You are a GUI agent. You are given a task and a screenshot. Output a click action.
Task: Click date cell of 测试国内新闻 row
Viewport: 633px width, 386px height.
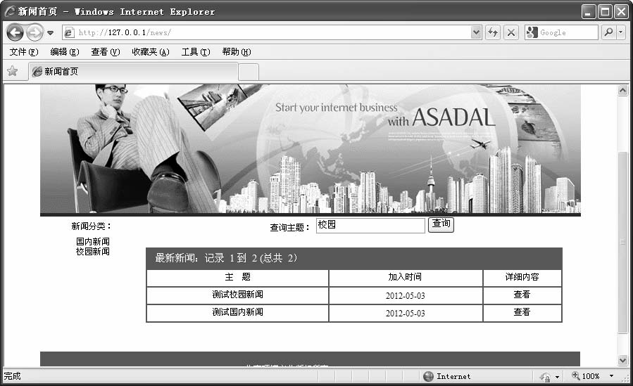[x=406, y=313]
